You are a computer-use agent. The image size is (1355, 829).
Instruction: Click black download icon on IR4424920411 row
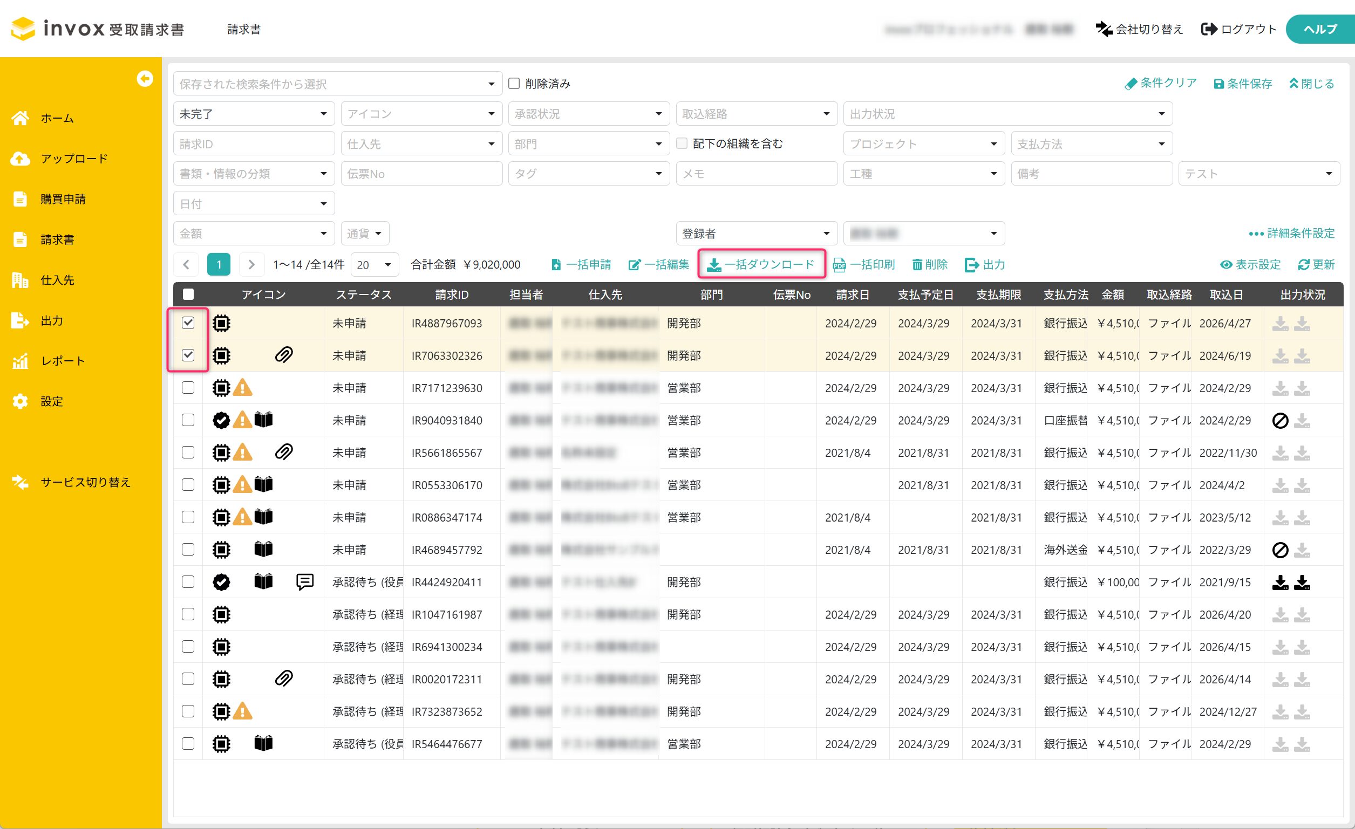(x=1280, y=582)
